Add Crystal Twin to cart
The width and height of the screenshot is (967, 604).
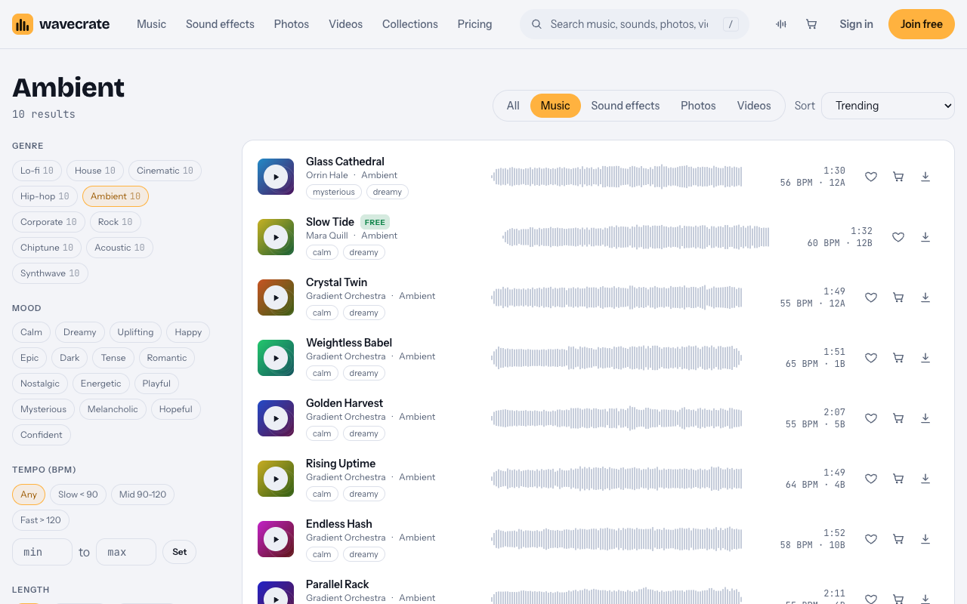point(898,297)
